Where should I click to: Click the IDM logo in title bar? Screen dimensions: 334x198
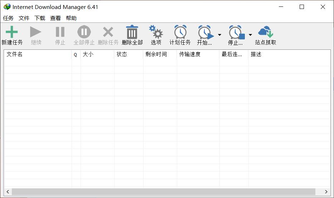coord(7,7)
